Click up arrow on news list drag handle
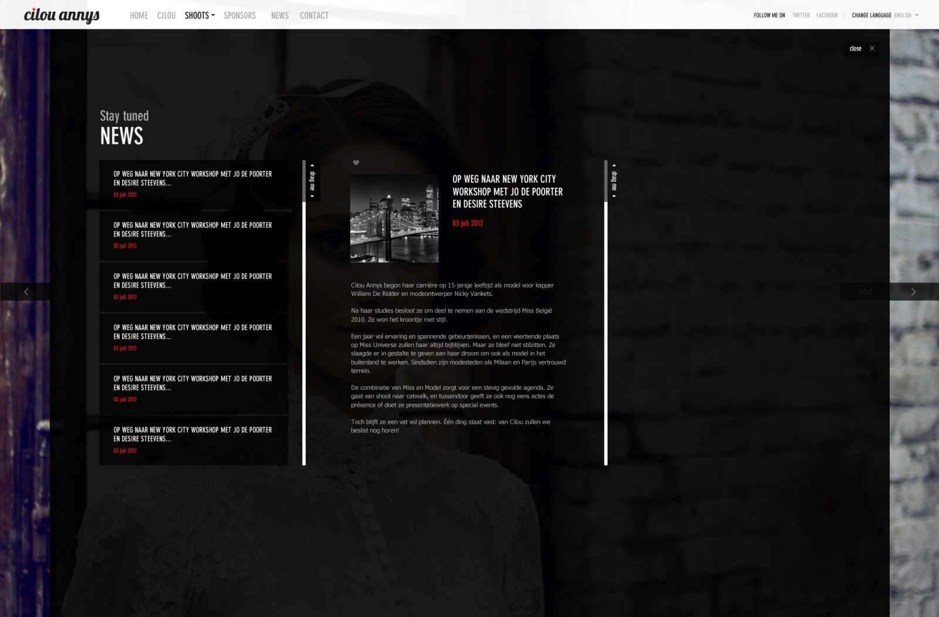The width and height of the screenshot is (939, 617). pyautogui.click(x=312, y=166)
